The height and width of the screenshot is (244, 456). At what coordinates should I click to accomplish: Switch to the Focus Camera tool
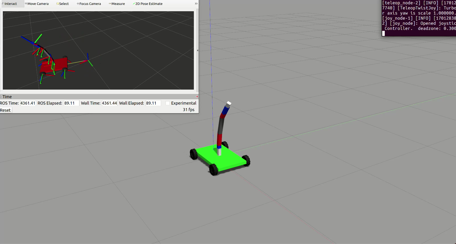tap(89, 4)
